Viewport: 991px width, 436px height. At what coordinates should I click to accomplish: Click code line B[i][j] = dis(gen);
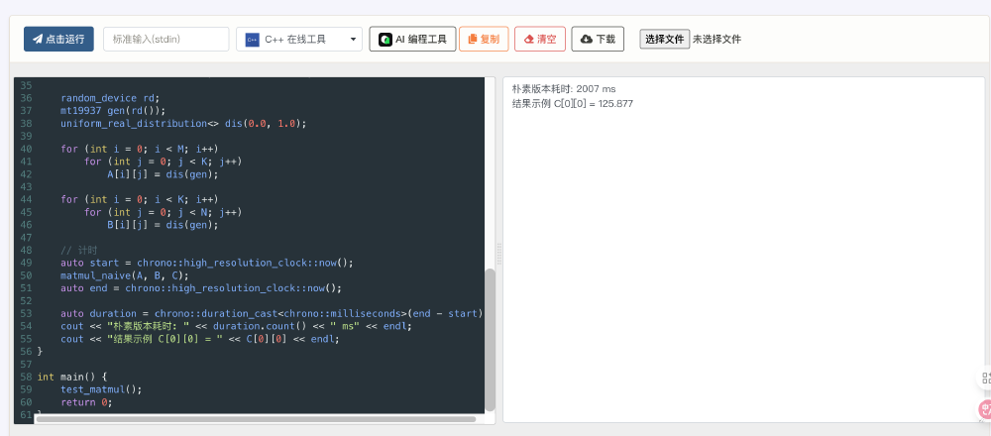pyautogui.click(x=164, y=224)
